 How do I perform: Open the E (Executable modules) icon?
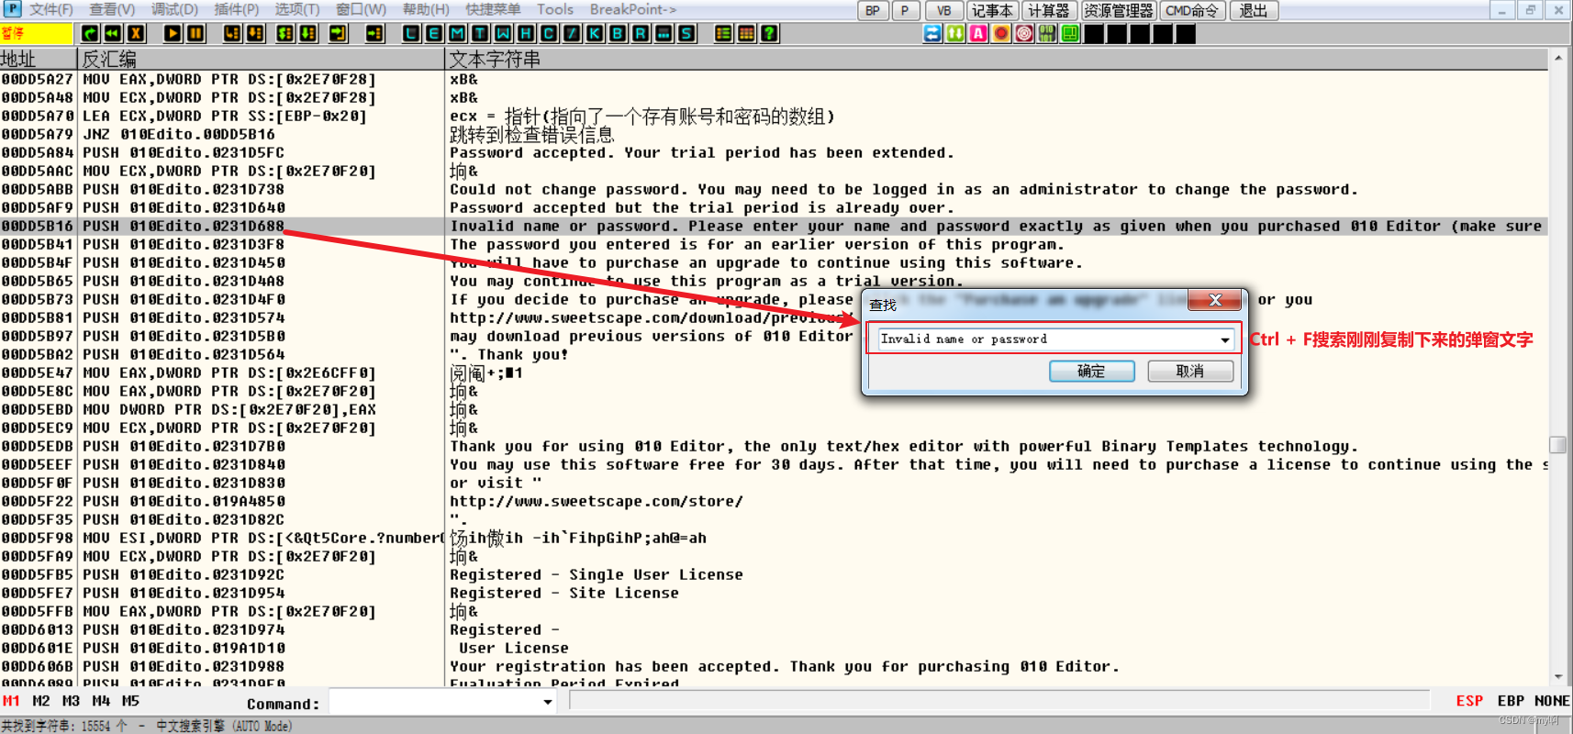coord(434,34)
